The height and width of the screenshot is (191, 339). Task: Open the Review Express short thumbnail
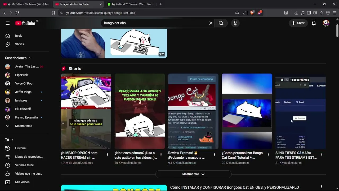pos(193,111)
